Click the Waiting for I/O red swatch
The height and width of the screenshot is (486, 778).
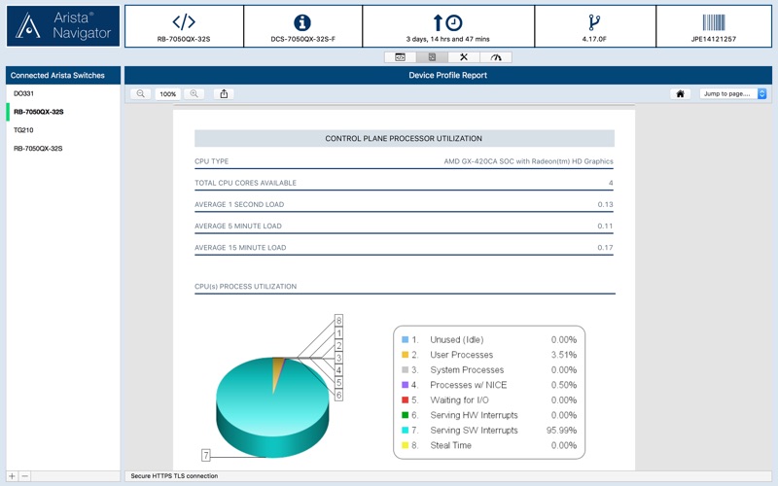click(x=405, y=399)
